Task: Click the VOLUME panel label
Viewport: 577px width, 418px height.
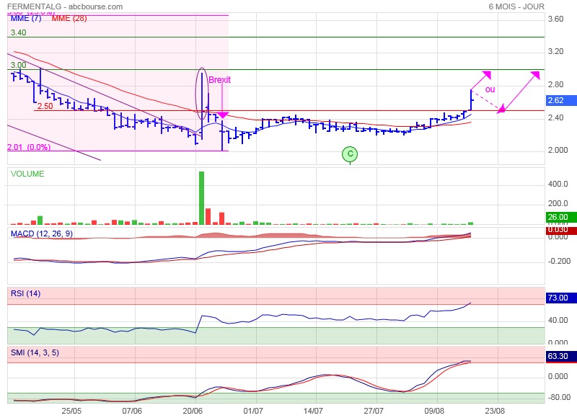Action: point(27,174)
